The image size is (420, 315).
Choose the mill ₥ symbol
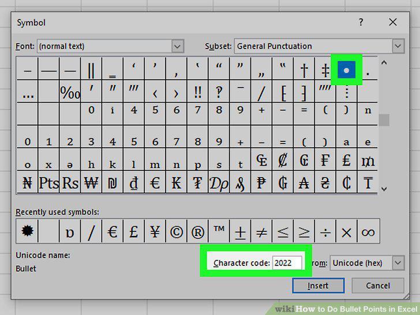pos(368,159)
